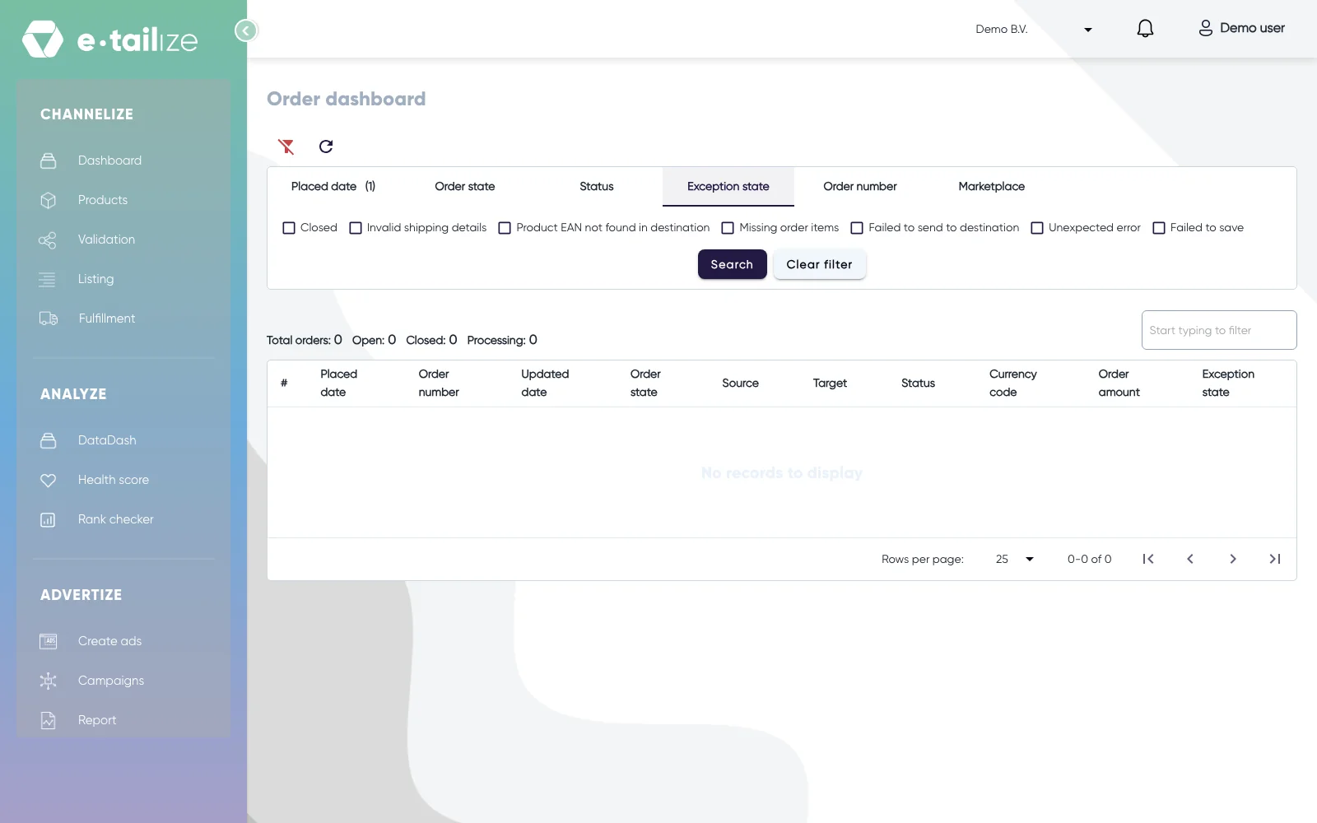The width and height of the screenshot is (1317, 823).
Task: Check Missing order items filter
Action: pyautogui.click(x=728, y=228)
